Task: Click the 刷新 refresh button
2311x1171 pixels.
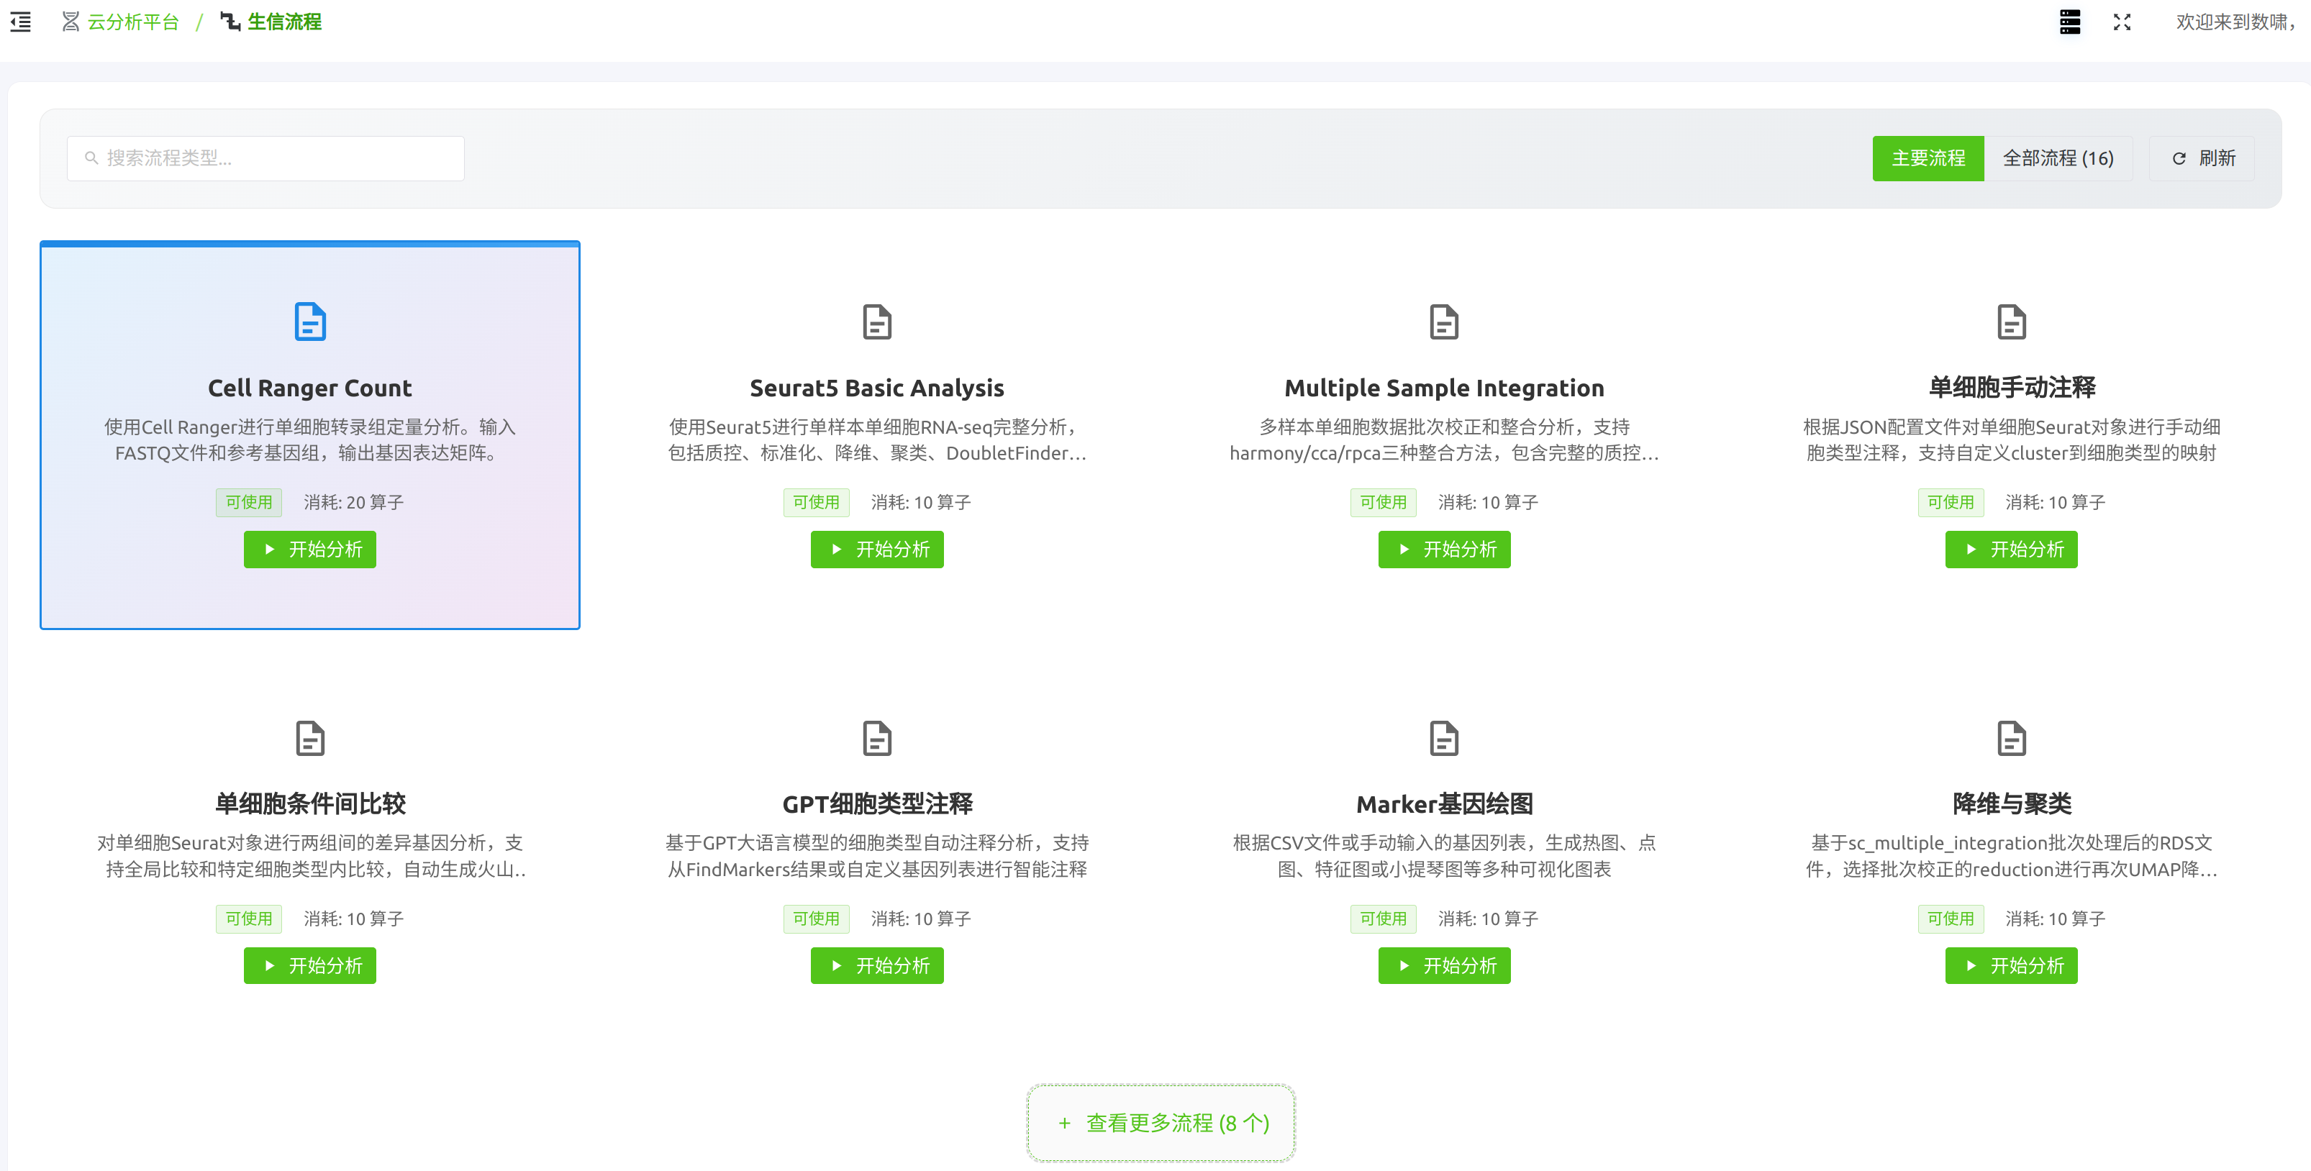Action: 2202,159
